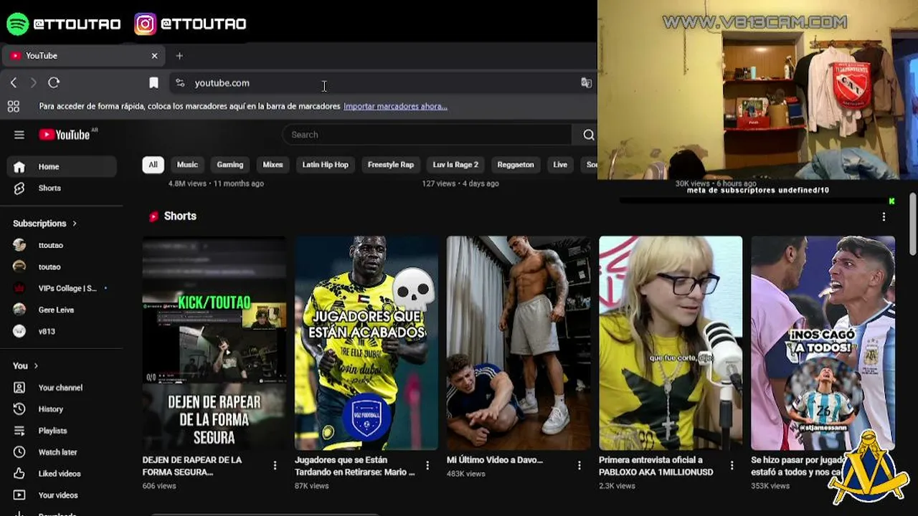Image resolution: width=918 pixels, height=516 pixels.
Task: Open the apps grid icon in bookmarks bar
Action: [13, 107]
